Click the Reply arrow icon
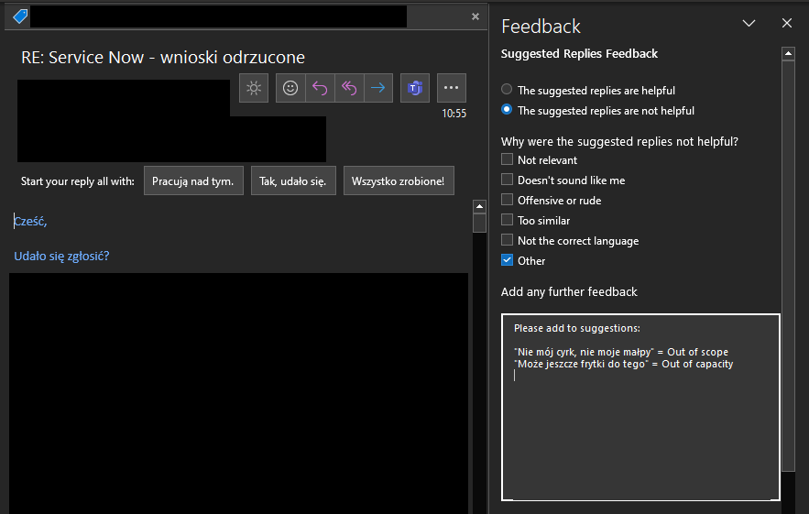Image resolution: width=809 pixels, height=514 pixels. point(320,88)
